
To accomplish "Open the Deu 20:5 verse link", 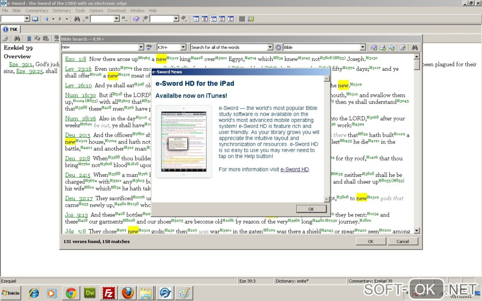I will coord(77,135).
